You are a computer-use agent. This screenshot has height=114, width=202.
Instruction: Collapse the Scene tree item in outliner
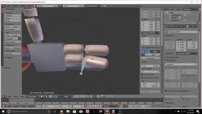(x=165, y=12)
